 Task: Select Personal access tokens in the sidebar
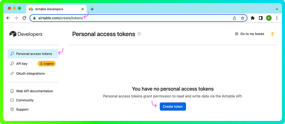coord(34,54)
